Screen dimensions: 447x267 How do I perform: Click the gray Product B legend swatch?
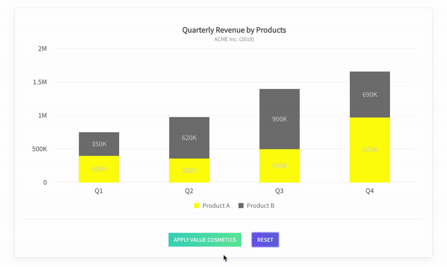click(x=241, y=206)
